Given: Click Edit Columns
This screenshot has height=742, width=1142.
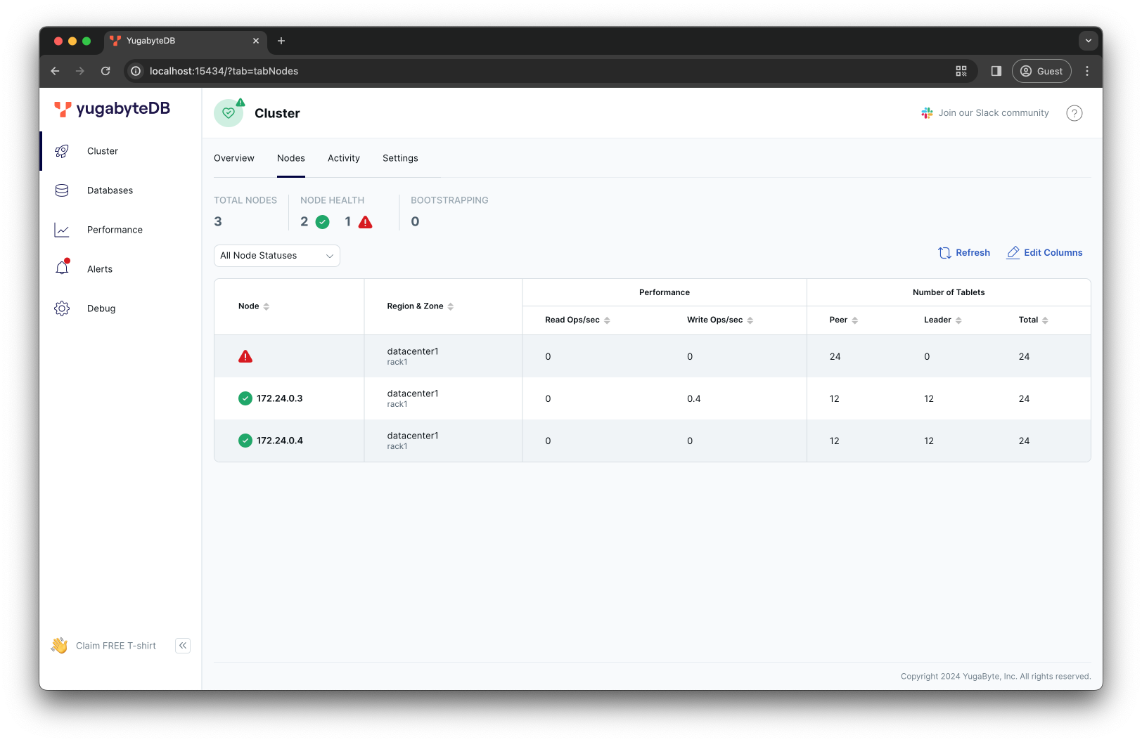Looking at the screenshot, I should [1044, 253].
